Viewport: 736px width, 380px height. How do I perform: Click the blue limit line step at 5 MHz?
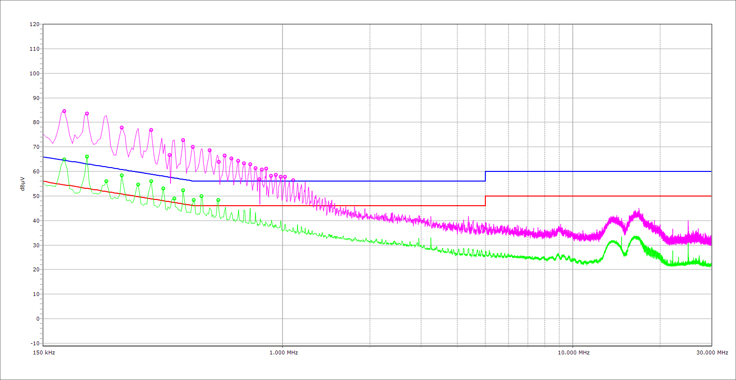485,176
